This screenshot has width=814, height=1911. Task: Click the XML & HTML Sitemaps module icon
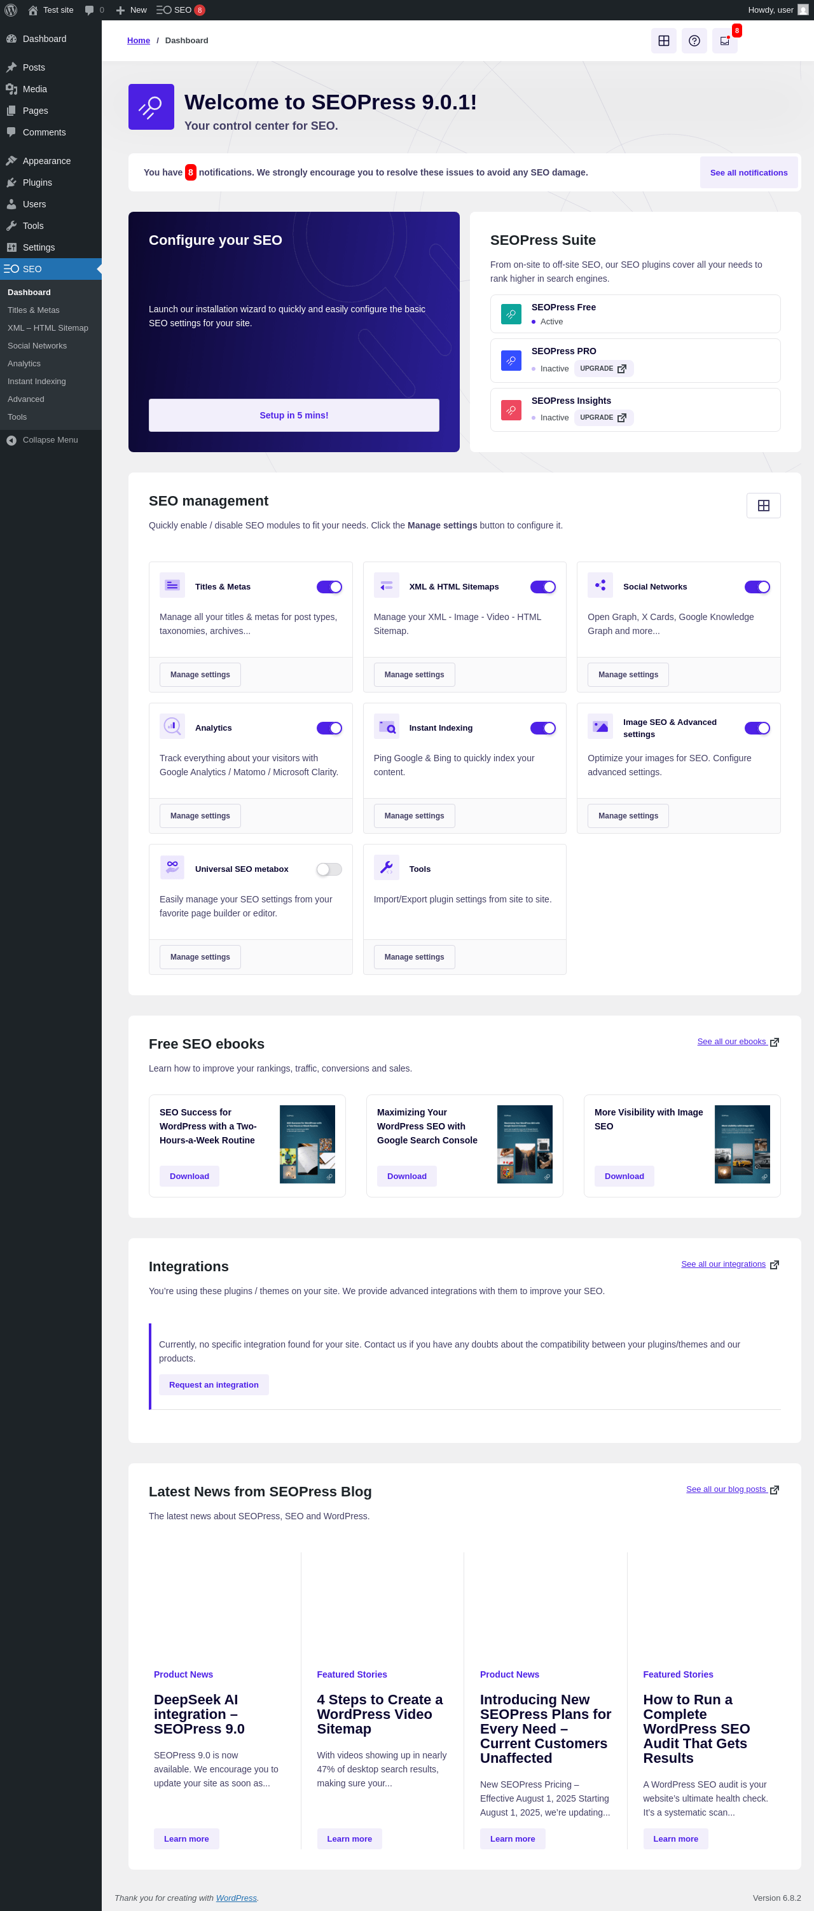(387, 585)
